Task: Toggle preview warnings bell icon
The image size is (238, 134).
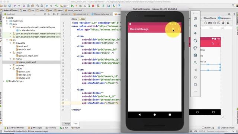Action: [x=228, y=23]
